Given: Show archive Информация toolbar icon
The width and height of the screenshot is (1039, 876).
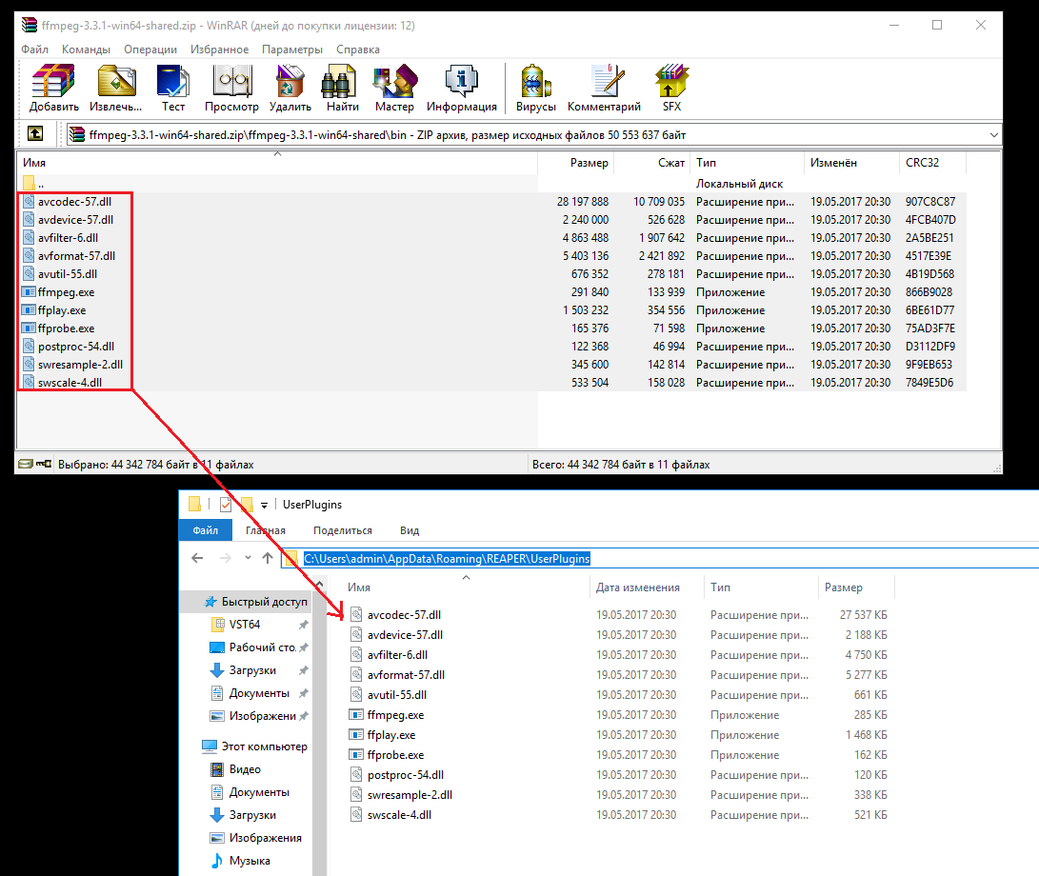Looking at the screenshot, I should point(461,89).
